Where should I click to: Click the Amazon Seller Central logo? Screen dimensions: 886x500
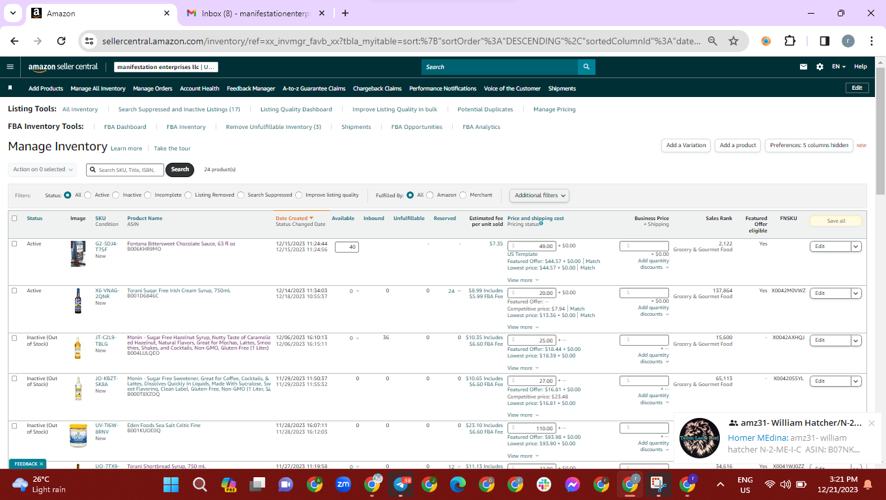[x=63, y=66]
